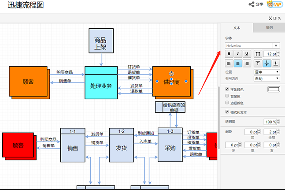
Task: Click the 左 spacing stepper arrows
Action: pyautogui.click(x=240, y=145)
